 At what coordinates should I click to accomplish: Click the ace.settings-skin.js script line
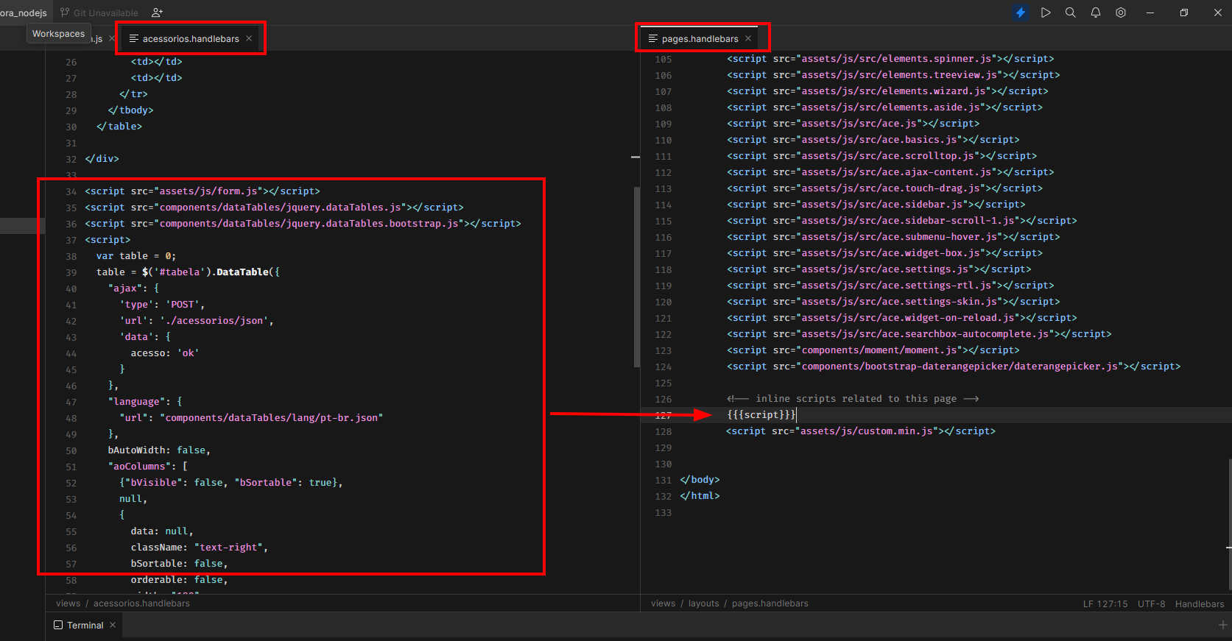point(893,302)
